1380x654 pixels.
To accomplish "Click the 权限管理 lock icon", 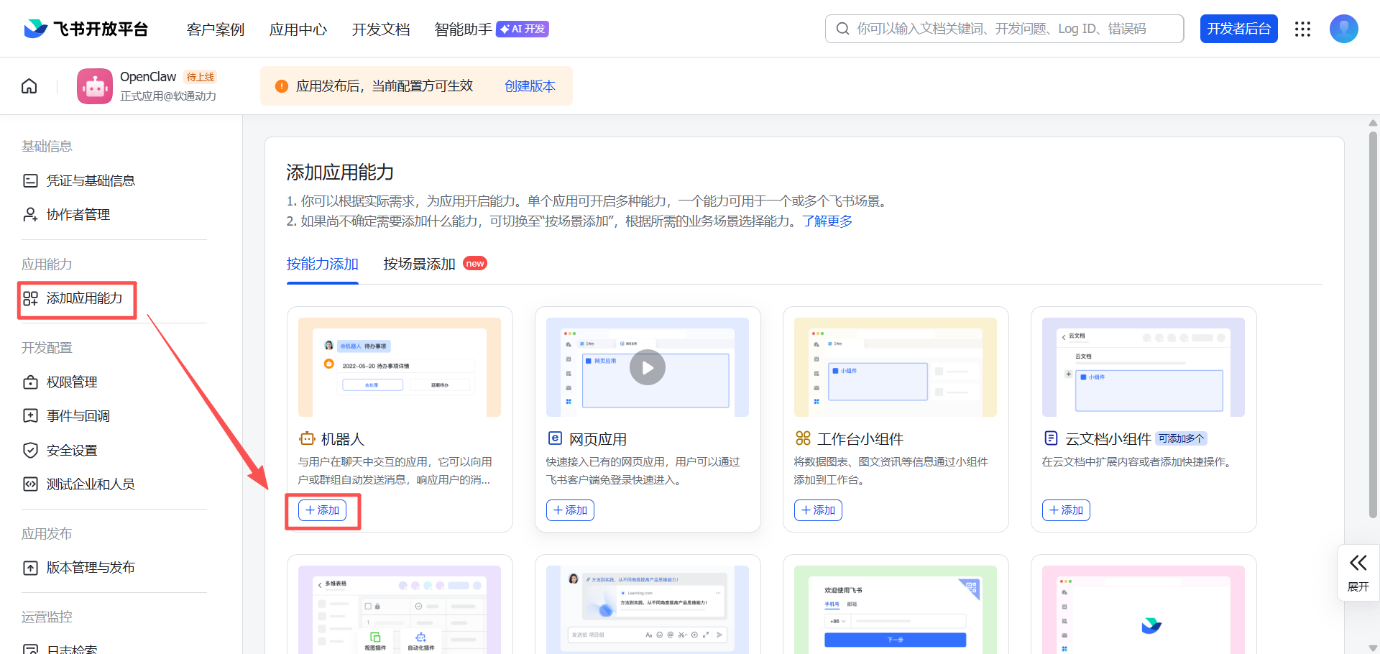I will 30,382.
